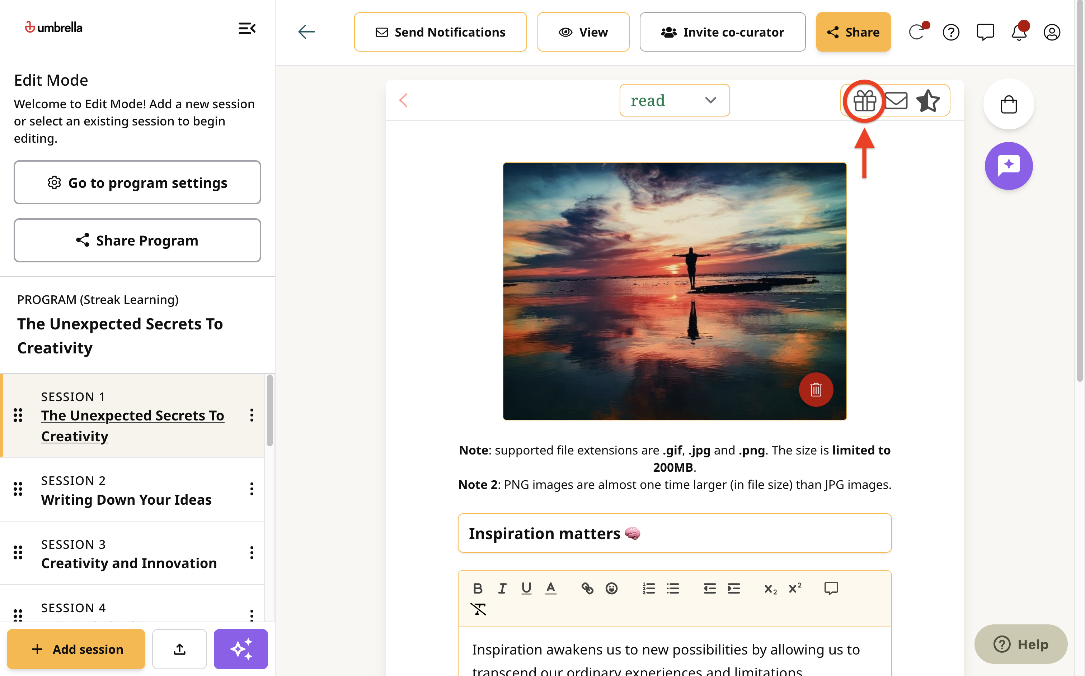Open Session 1 options menu

252,415
